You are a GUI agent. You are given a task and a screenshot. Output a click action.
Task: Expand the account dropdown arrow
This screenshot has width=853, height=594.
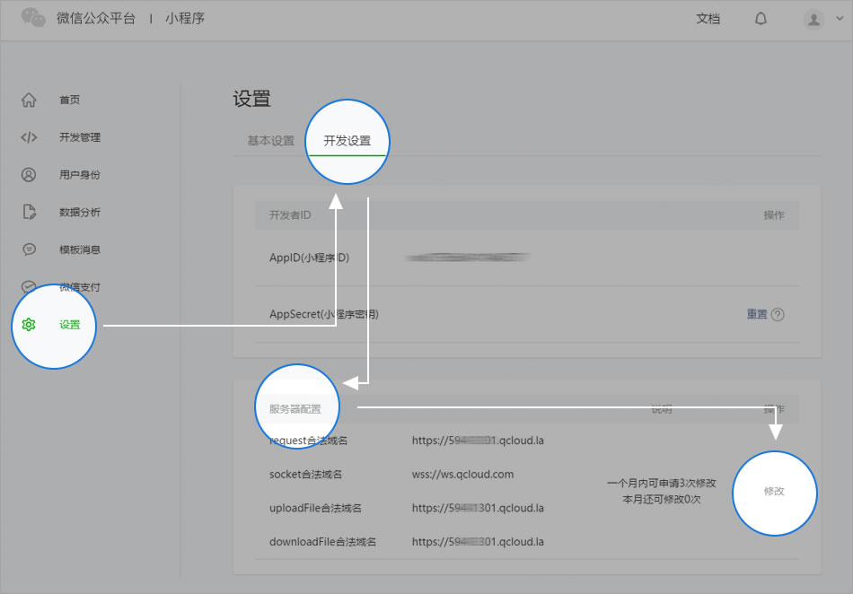click(x=840, y=19)
